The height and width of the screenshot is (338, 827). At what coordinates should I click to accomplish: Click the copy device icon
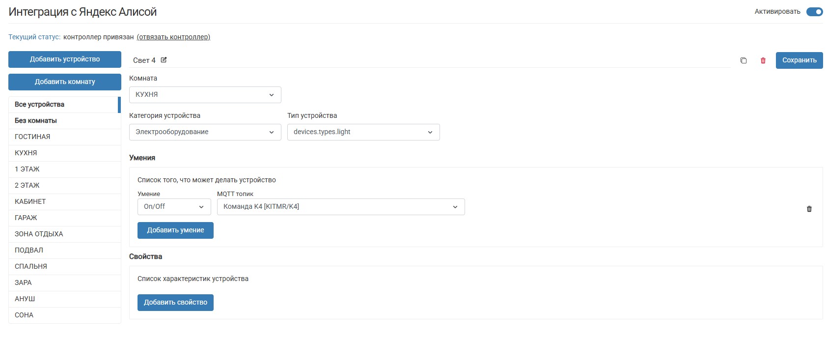click(x=744, y=60)
